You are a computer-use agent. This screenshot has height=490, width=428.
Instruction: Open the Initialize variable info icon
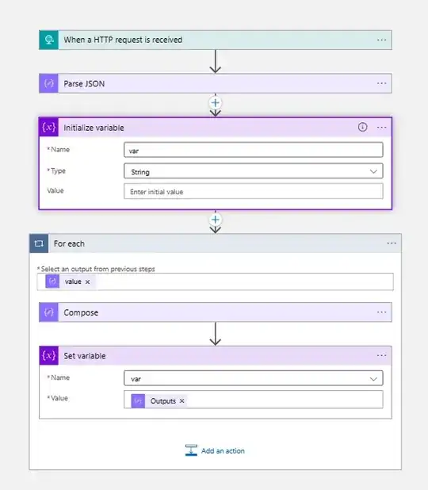[362, 127]
